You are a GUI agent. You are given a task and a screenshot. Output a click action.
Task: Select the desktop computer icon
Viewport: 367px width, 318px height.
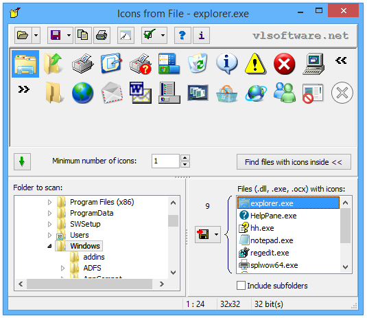[x=313, y=64]
